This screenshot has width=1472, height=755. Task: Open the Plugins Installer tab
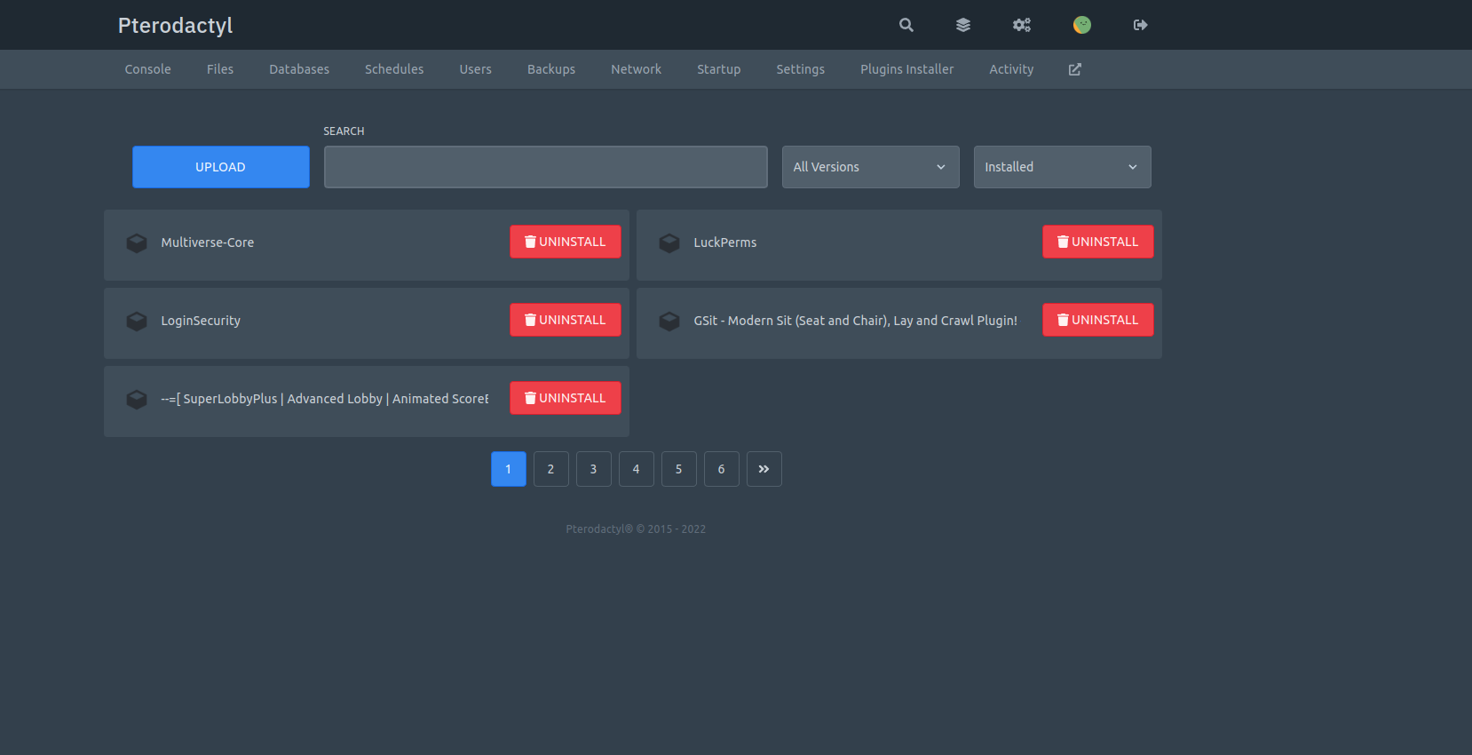[x=906, y=69]
